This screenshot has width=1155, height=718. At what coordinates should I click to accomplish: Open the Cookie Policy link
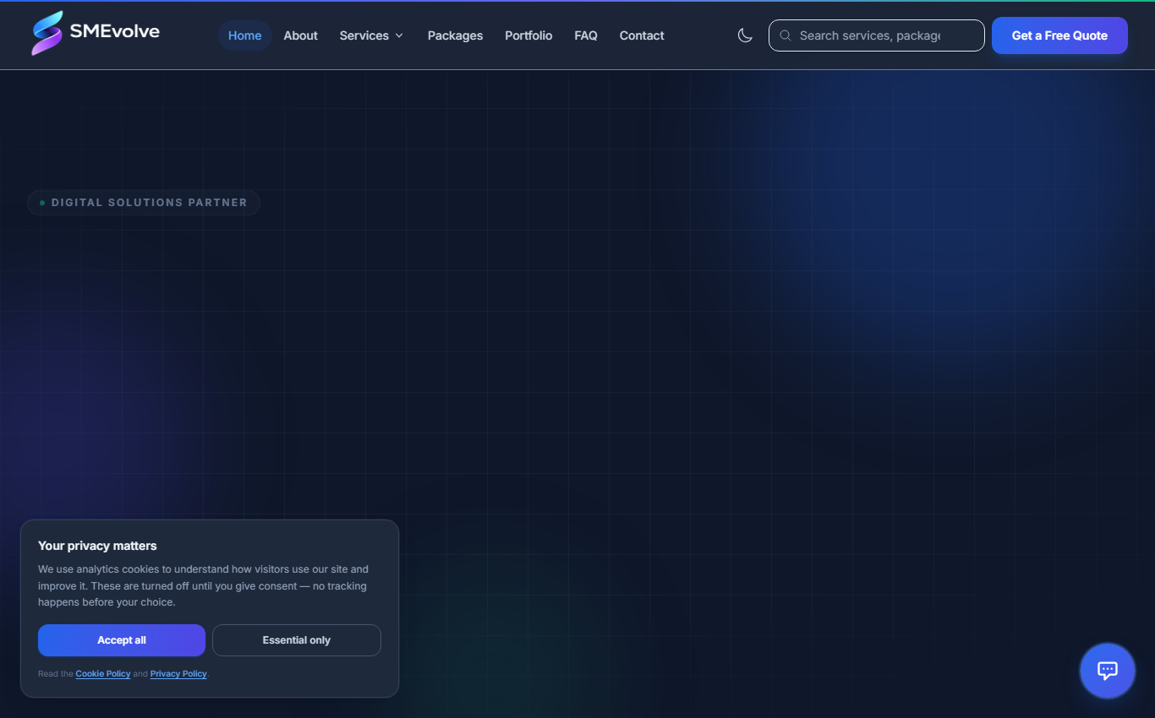tap(103, 674)
